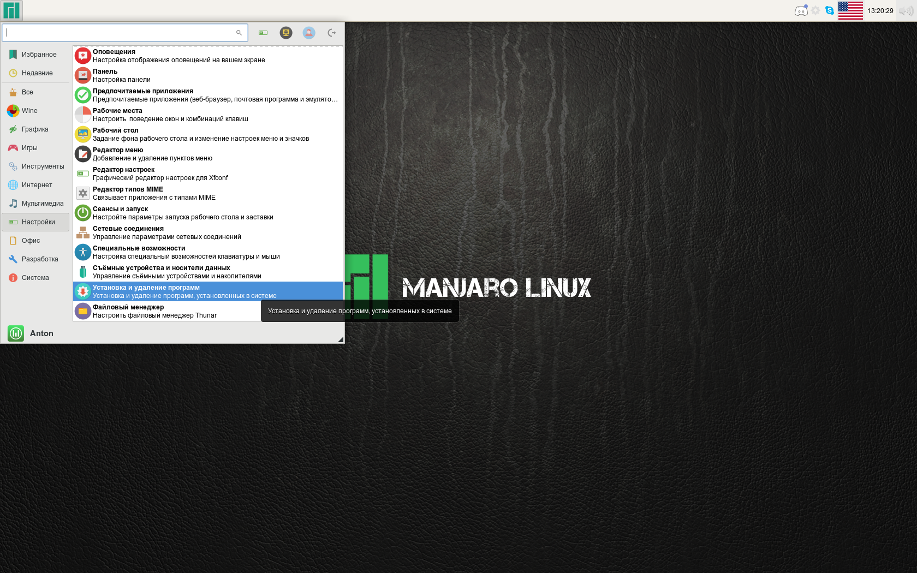Open Сеансы и запуск settings
Image resolution: width=917 pixels, height=573 pixels.
pos(208,213)
